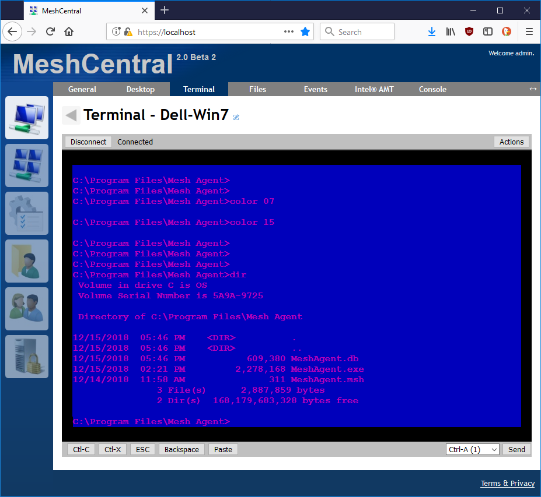Click the blue bookmark star
The width and height of the screenshot is (541, 497).
pyautogui.click(x=305, y=31)
